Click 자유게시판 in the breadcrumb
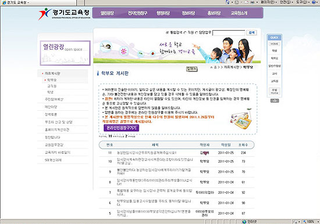Screen dimensions: 320x224 pos(231,67)
